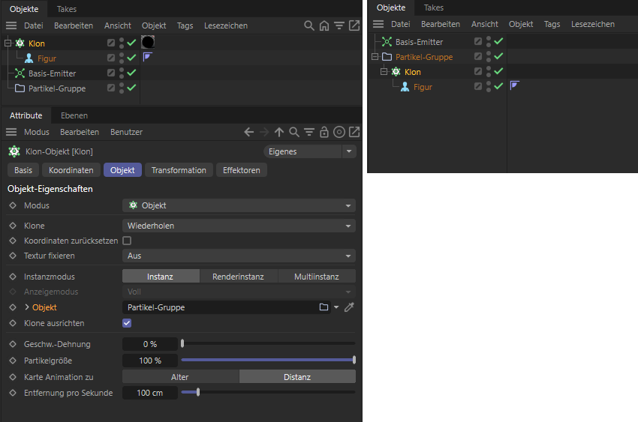This screenshot has height=422, width=638.
Task: Open Modus dropdown showing Objekt
Action: (239, 205)
